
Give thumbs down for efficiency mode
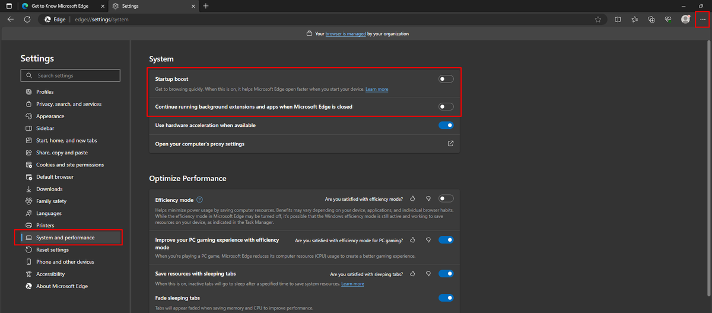click(x=428, y=199)
